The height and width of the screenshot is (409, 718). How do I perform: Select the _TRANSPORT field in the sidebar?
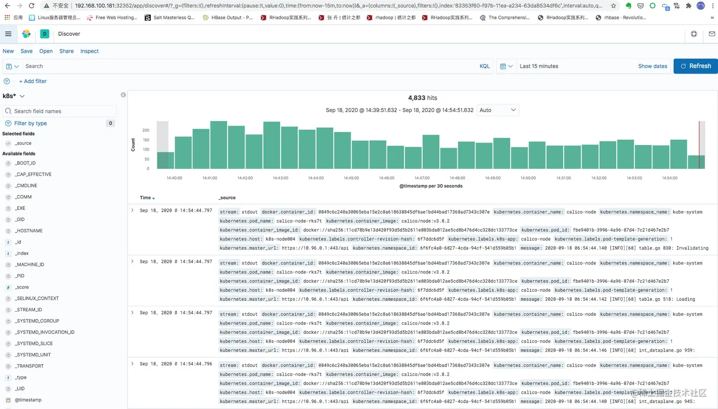29,366
